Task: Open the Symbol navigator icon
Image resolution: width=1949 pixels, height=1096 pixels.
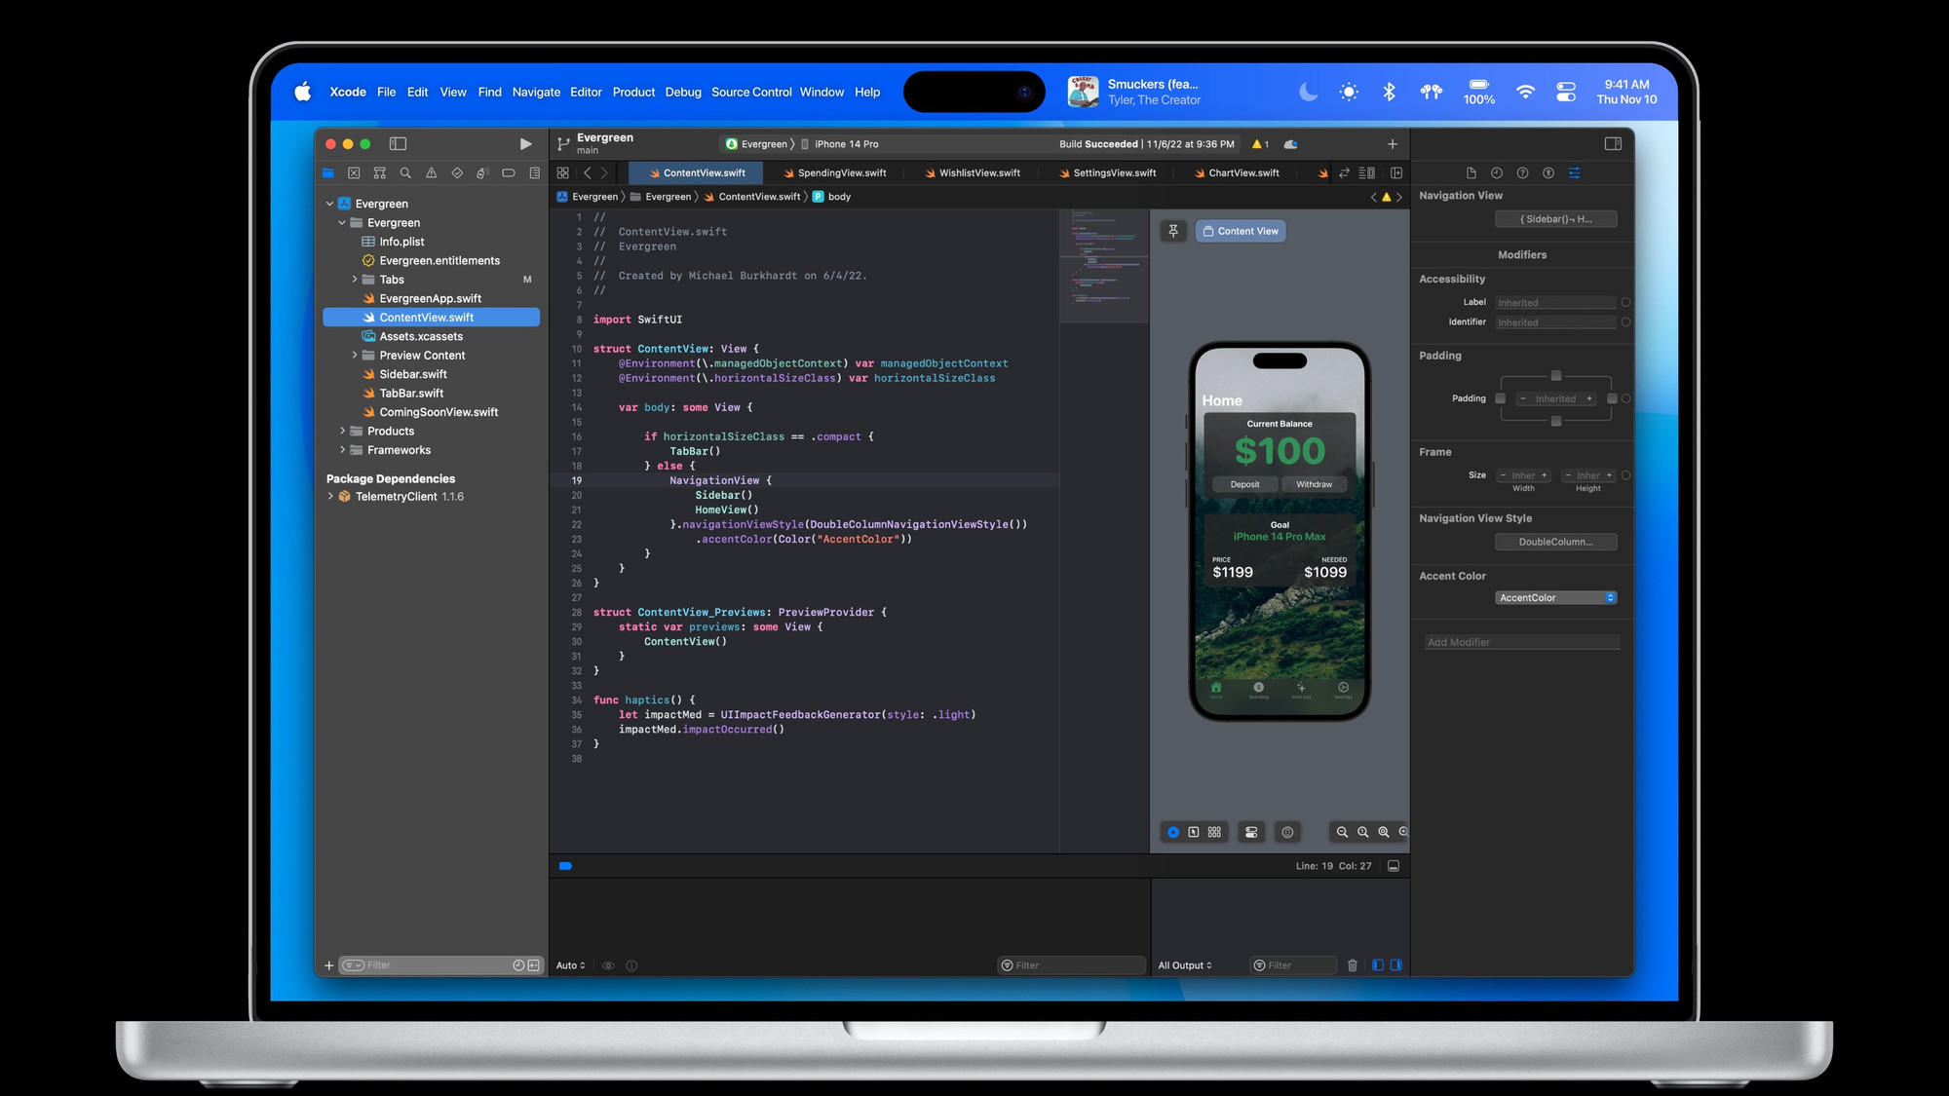Action: 380,173
